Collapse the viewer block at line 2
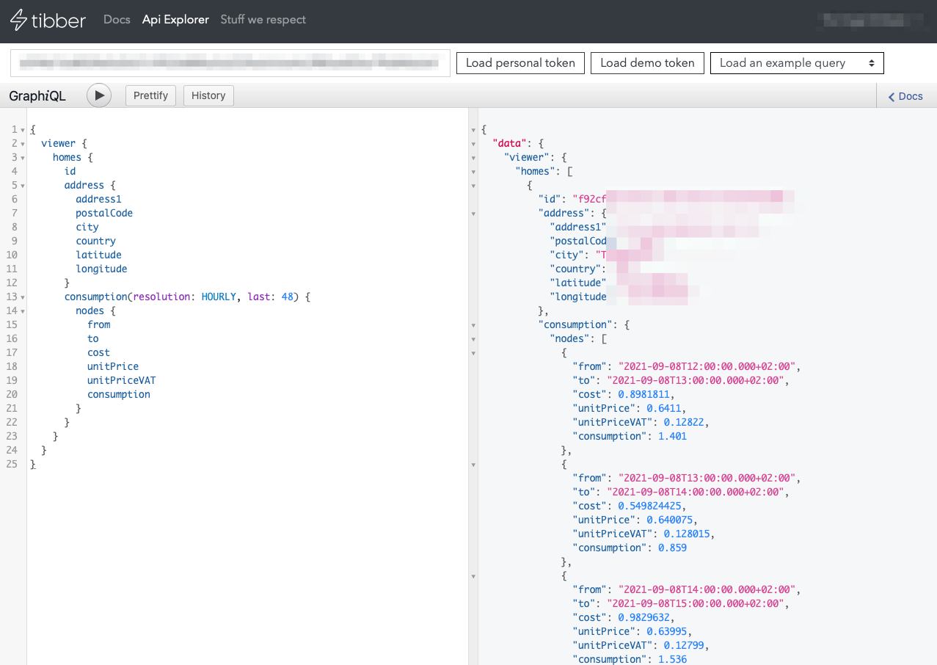937x665 pixels. 23,144
